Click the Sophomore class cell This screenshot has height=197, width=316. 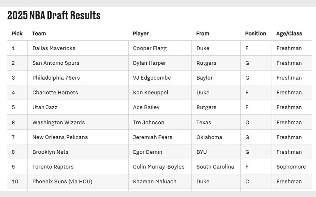(291, 167)
